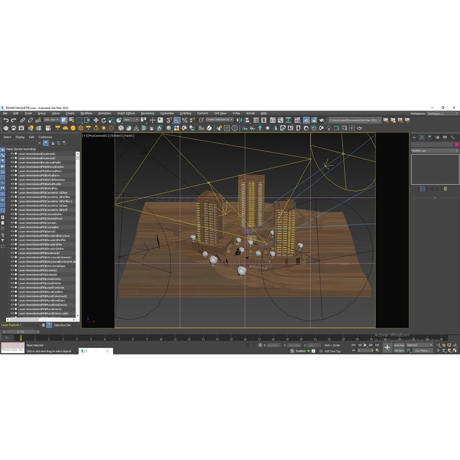The image size is (460, 460).
Task: Open the Create tab in command panel
Action: (414, 138)
